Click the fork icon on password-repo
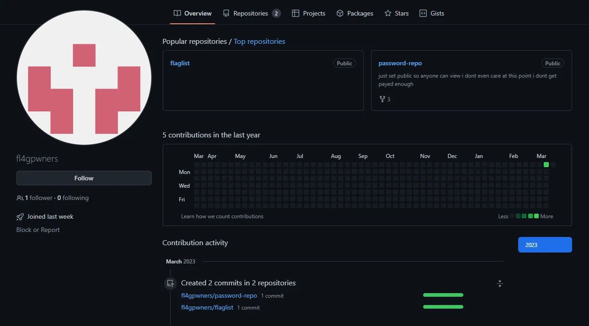This screenshot has height=326, width=589. click(x=382, y=99)
